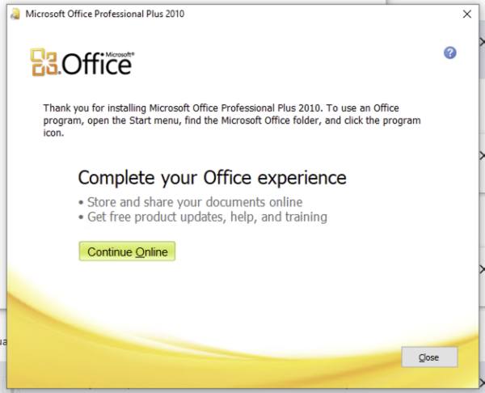Click the 'Complete your Office experience' heading
The image size is (485, 393).
(212, 178)
